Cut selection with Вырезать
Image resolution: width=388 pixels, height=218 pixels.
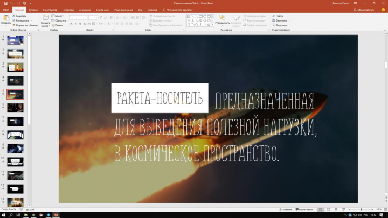[x=19, y=16]
